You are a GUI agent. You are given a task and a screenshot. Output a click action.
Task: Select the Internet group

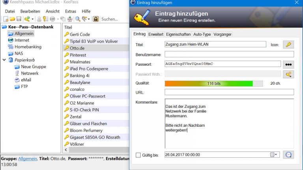click(22, 40)
